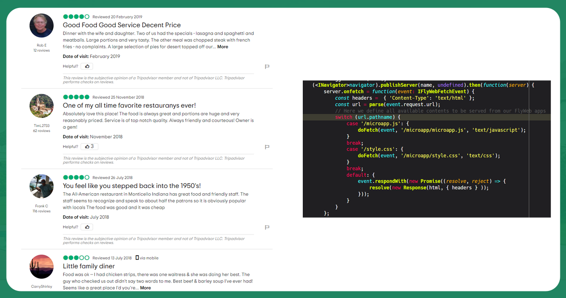Flag the 'One of my all time favorite' review
566x298 pixels.
pyautogui.click(x=267, y=147)
